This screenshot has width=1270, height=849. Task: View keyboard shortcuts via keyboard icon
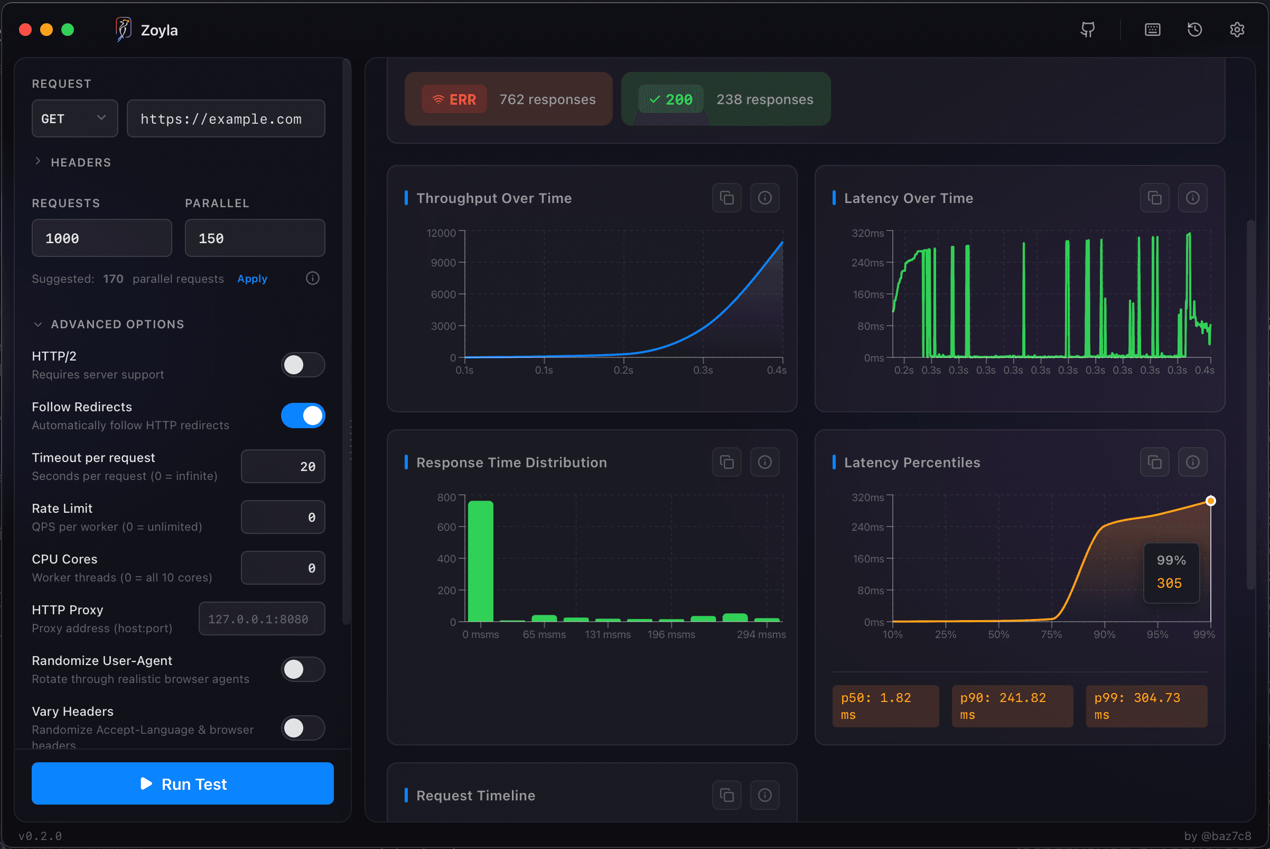1153,30
